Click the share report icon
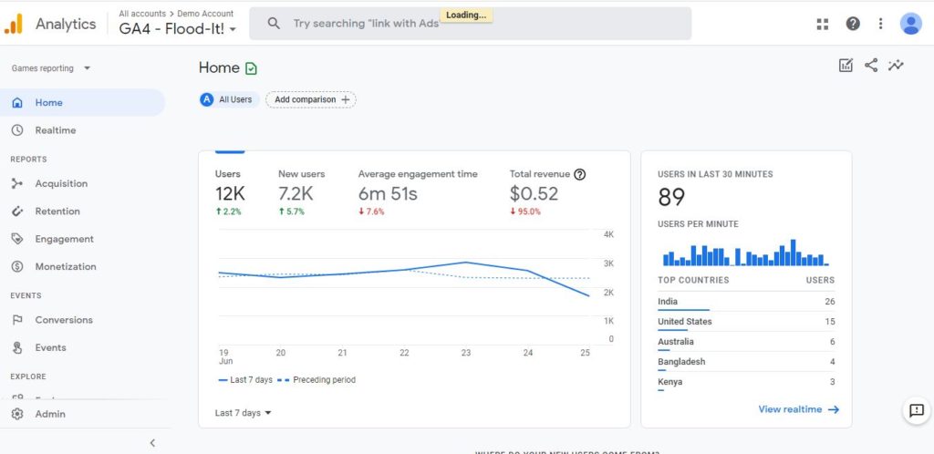Viewport: 934px width, 454px height. click(871, 66)
